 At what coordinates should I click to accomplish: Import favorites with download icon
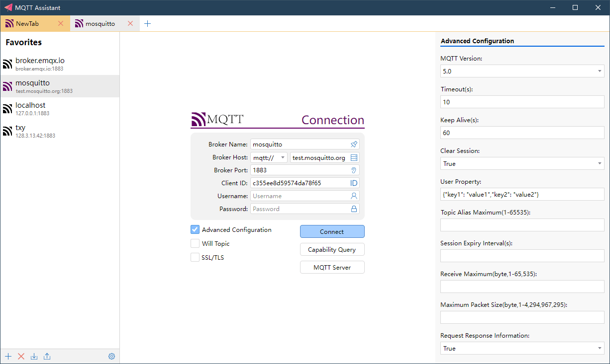(x=34, y=357)
